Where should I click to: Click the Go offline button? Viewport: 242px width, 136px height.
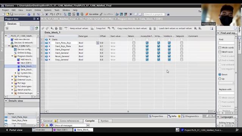pyautogui.click(x=107, y=14)
